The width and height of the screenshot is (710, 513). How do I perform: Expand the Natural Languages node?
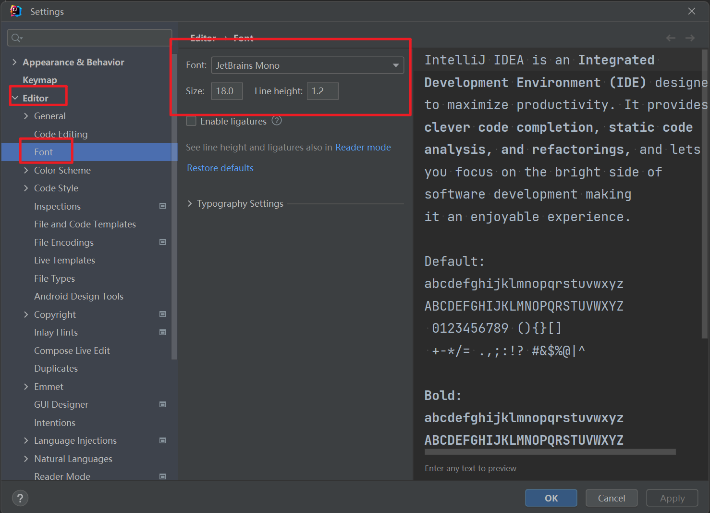point(26,459)
